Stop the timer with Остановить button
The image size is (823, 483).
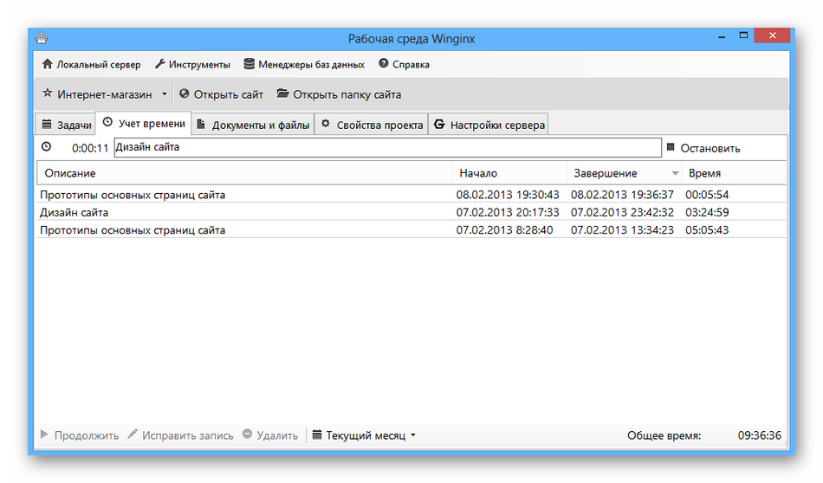point(703,148)
